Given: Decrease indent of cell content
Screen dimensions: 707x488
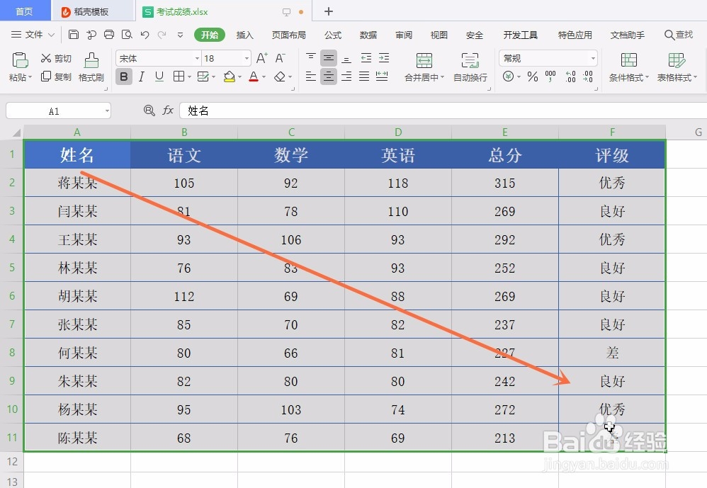Looking at the screenshot, I should coord(366,58).
